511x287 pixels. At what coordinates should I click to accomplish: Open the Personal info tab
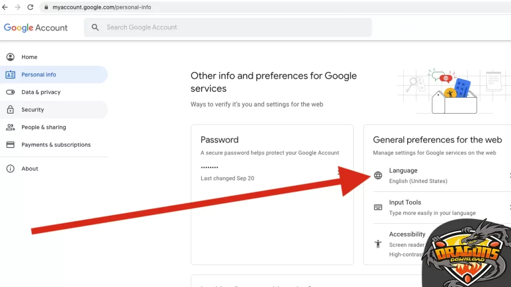tap(39, 75)
